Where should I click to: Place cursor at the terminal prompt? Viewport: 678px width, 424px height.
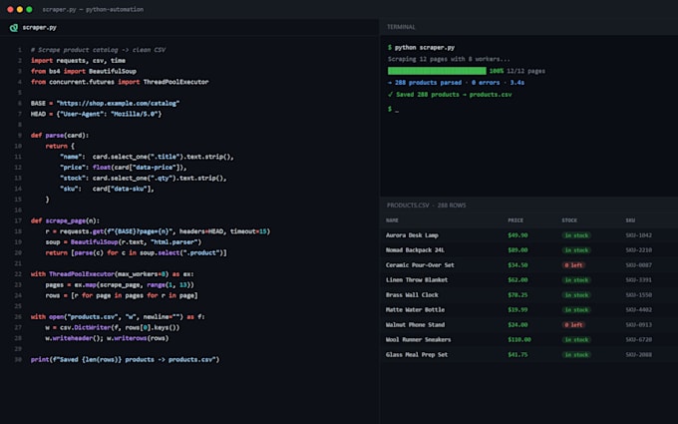(397, 109)
